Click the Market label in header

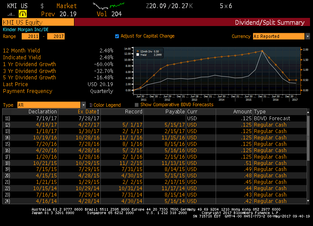tap(66, 6)
